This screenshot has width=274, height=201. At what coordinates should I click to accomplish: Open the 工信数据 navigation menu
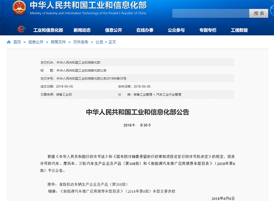click(239, 30)
